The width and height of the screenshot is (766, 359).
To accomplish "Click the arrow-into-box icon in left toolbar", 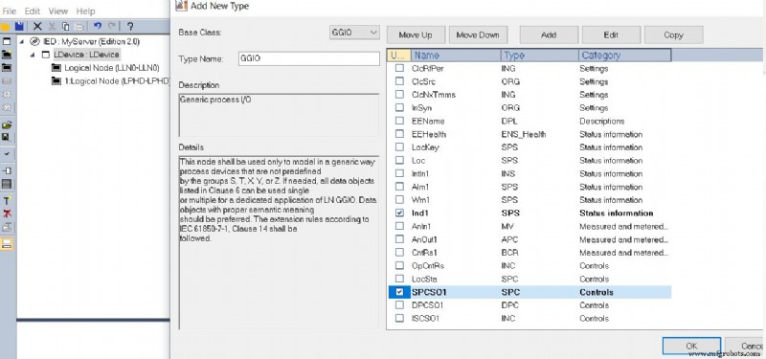I will 7,170.
